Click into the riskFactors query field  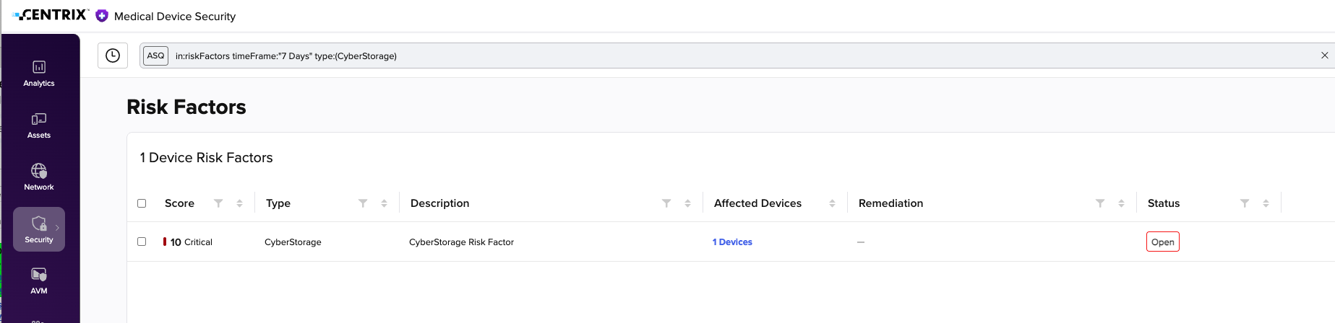(x=743, y=56)
